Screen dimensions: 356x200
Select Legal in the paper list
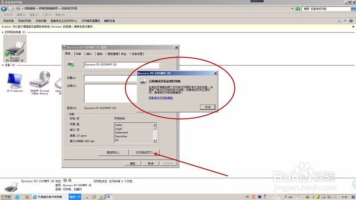pyautogui.click(x=118, y=128)
